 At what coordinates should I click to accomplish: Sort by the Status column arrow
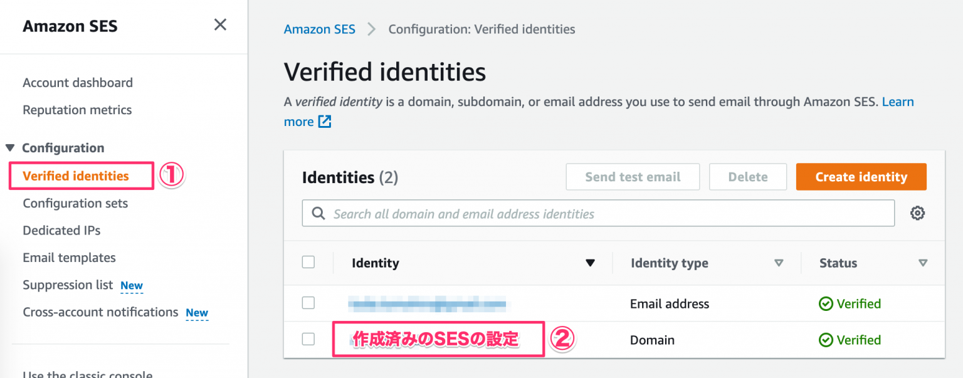pos(922,263)
